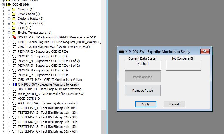Click Apply in the patch dialog
The width and height of the screenshot is (224, 134).
(146, 104)
